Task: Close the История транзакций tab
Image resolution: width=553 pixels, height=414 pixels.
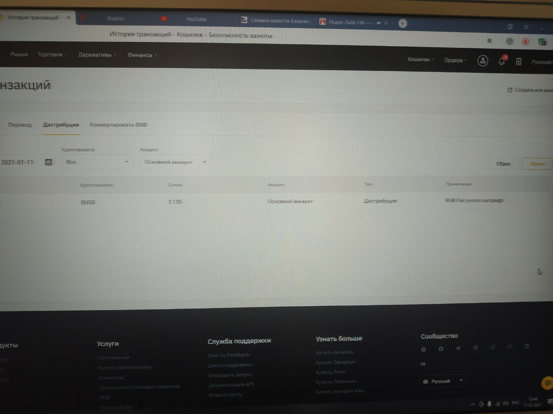Action: [x=68, y=18]
